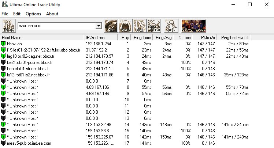
Task: Start the Ping tool
Action: tap(140, 26)
